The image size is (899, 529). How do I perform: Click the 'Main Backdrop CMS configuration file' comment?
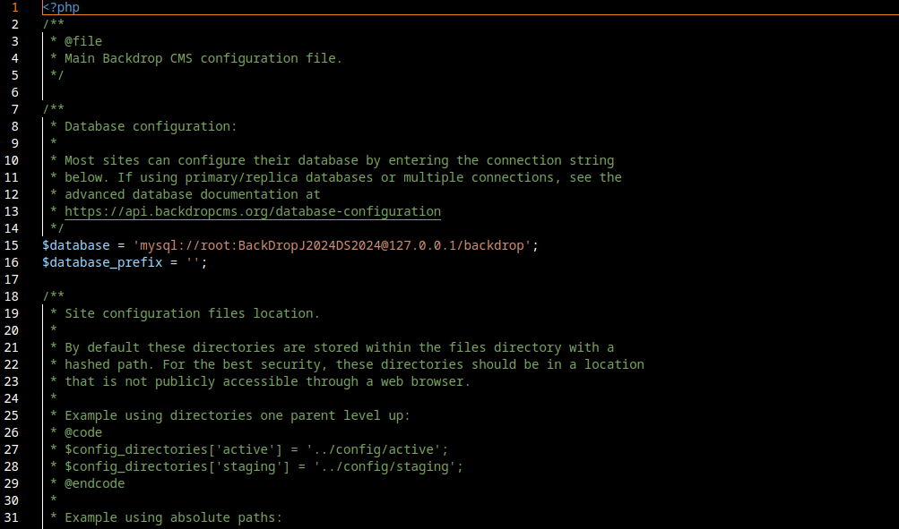click(x=203, y=58)
